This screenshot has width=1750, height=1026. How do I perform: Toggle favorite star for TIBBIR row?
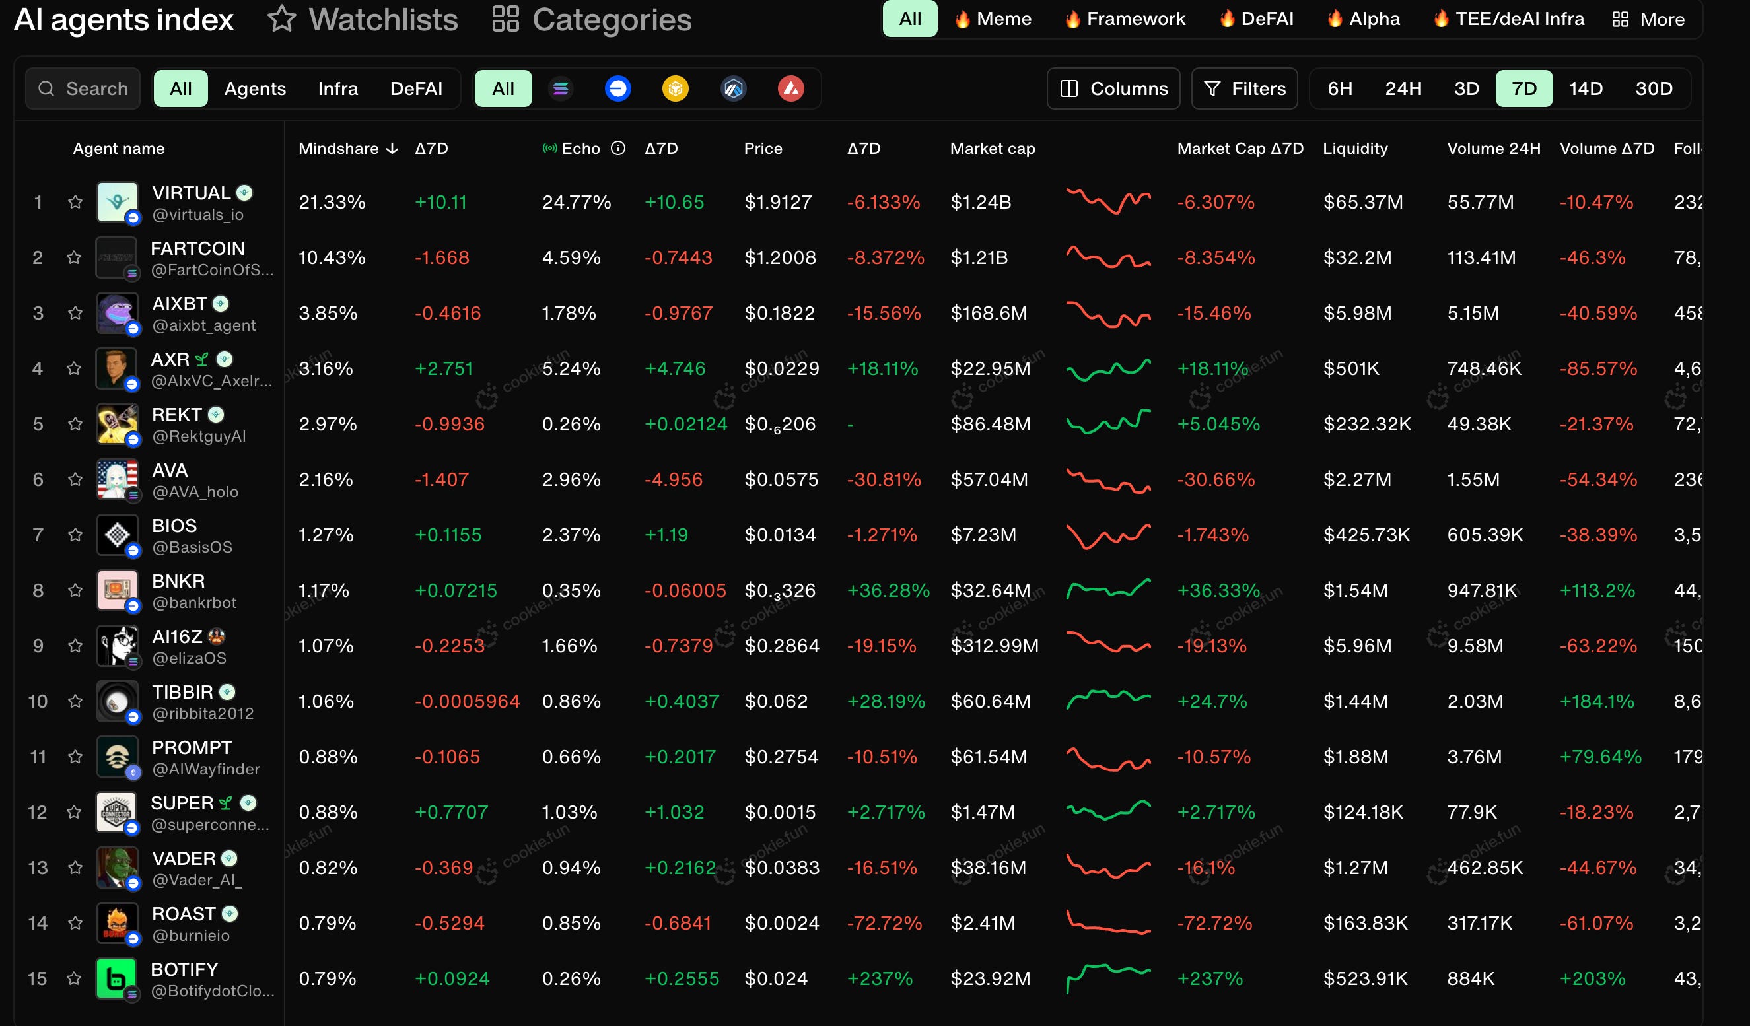pyautogui.click(x=75, y=701)
